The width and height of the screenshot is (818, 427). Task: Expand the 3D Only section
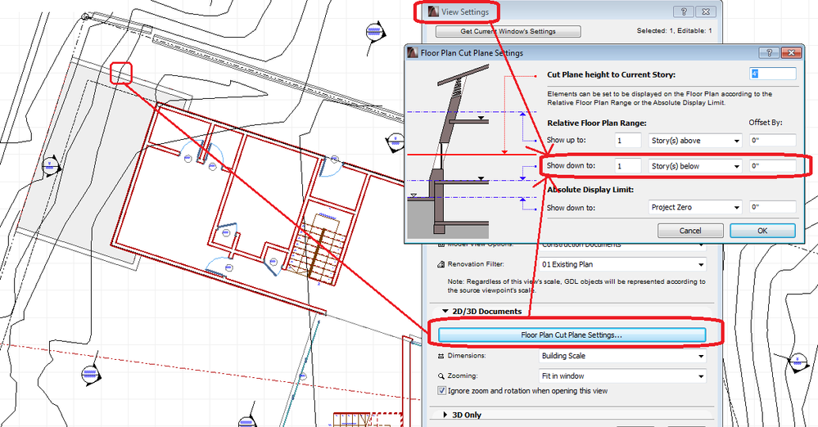click(445, 415)
